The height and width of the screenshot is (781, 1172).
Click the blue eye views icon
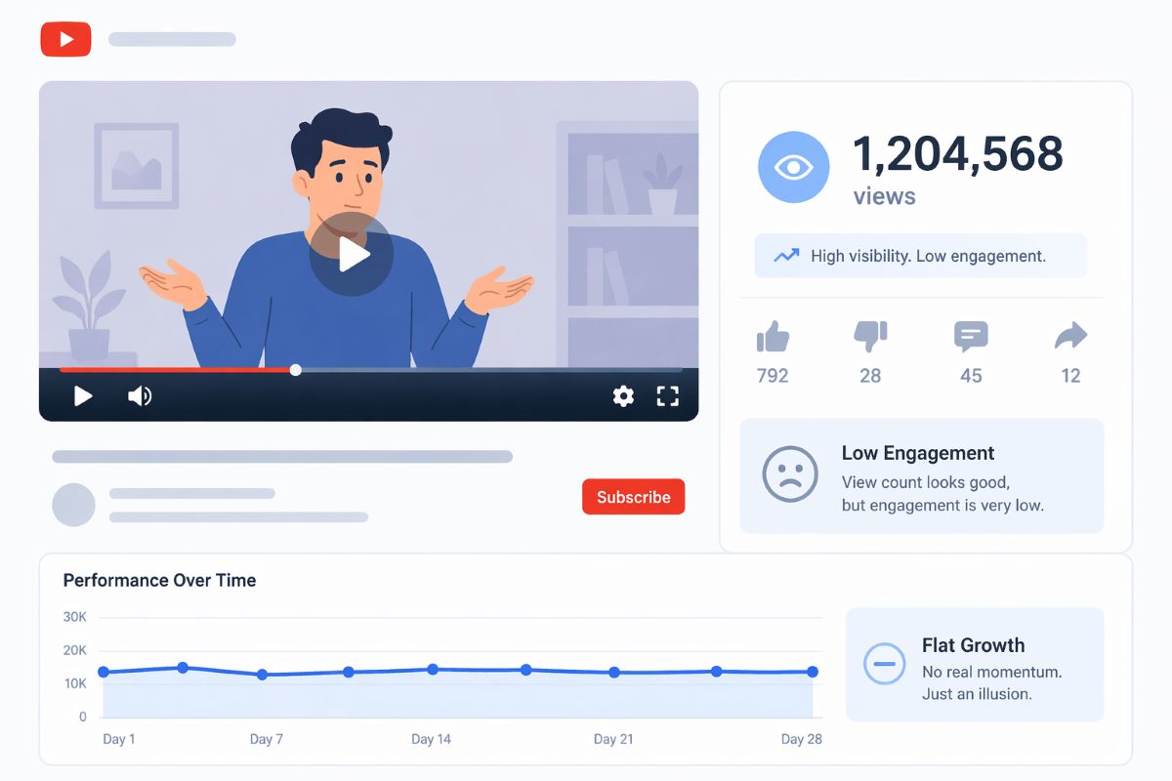(x=793, y=167)
